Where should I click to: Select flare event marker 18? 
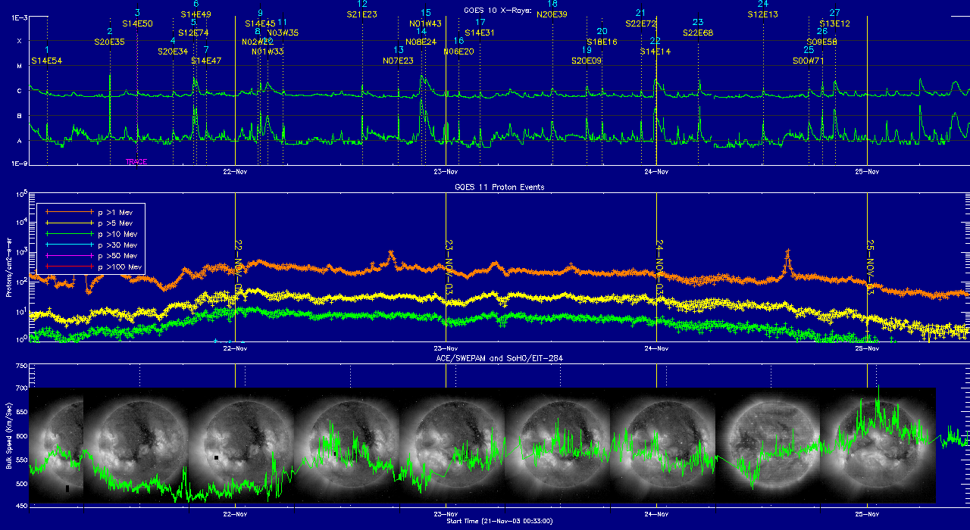(552, 4)
